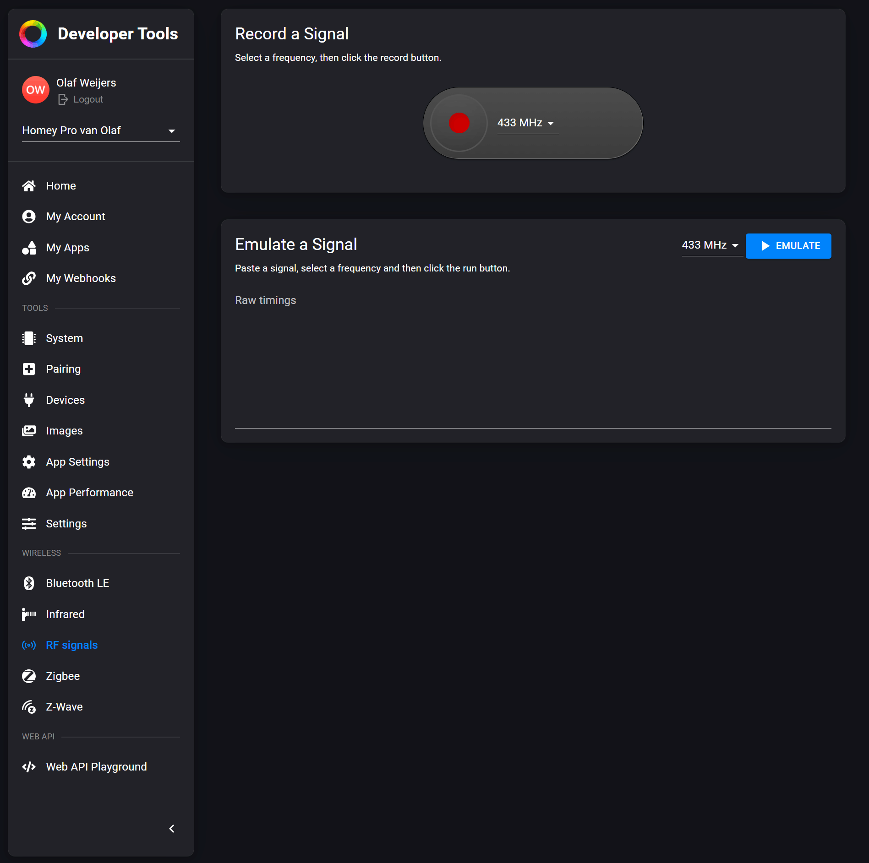Click the Web API Playground code icon

[x=29, y=767]
